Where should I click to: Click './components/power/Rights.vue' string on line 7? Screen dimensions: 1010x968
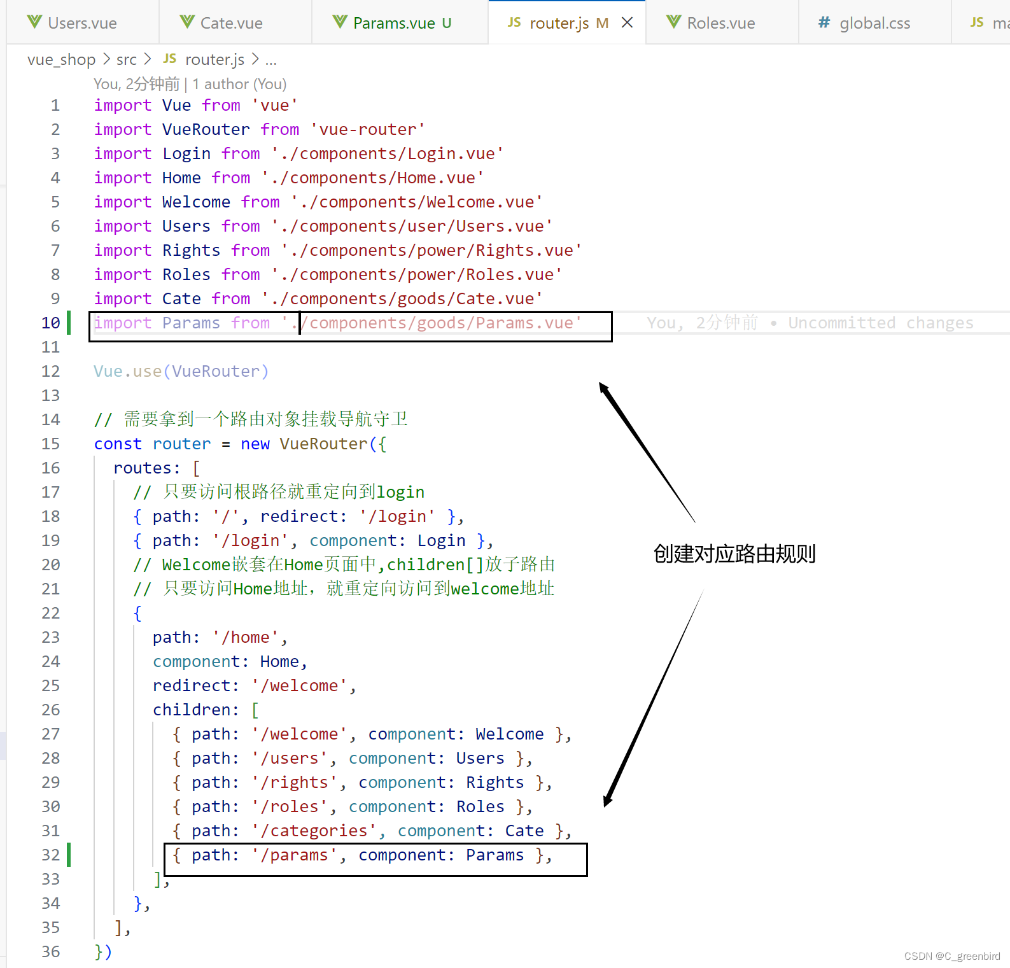pos(431,250)
